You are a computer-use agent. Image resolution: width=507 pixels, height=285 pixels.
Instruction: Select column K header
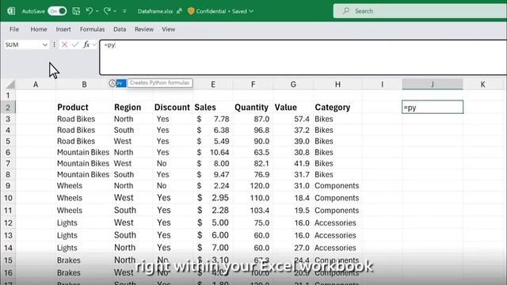point(482,85)
